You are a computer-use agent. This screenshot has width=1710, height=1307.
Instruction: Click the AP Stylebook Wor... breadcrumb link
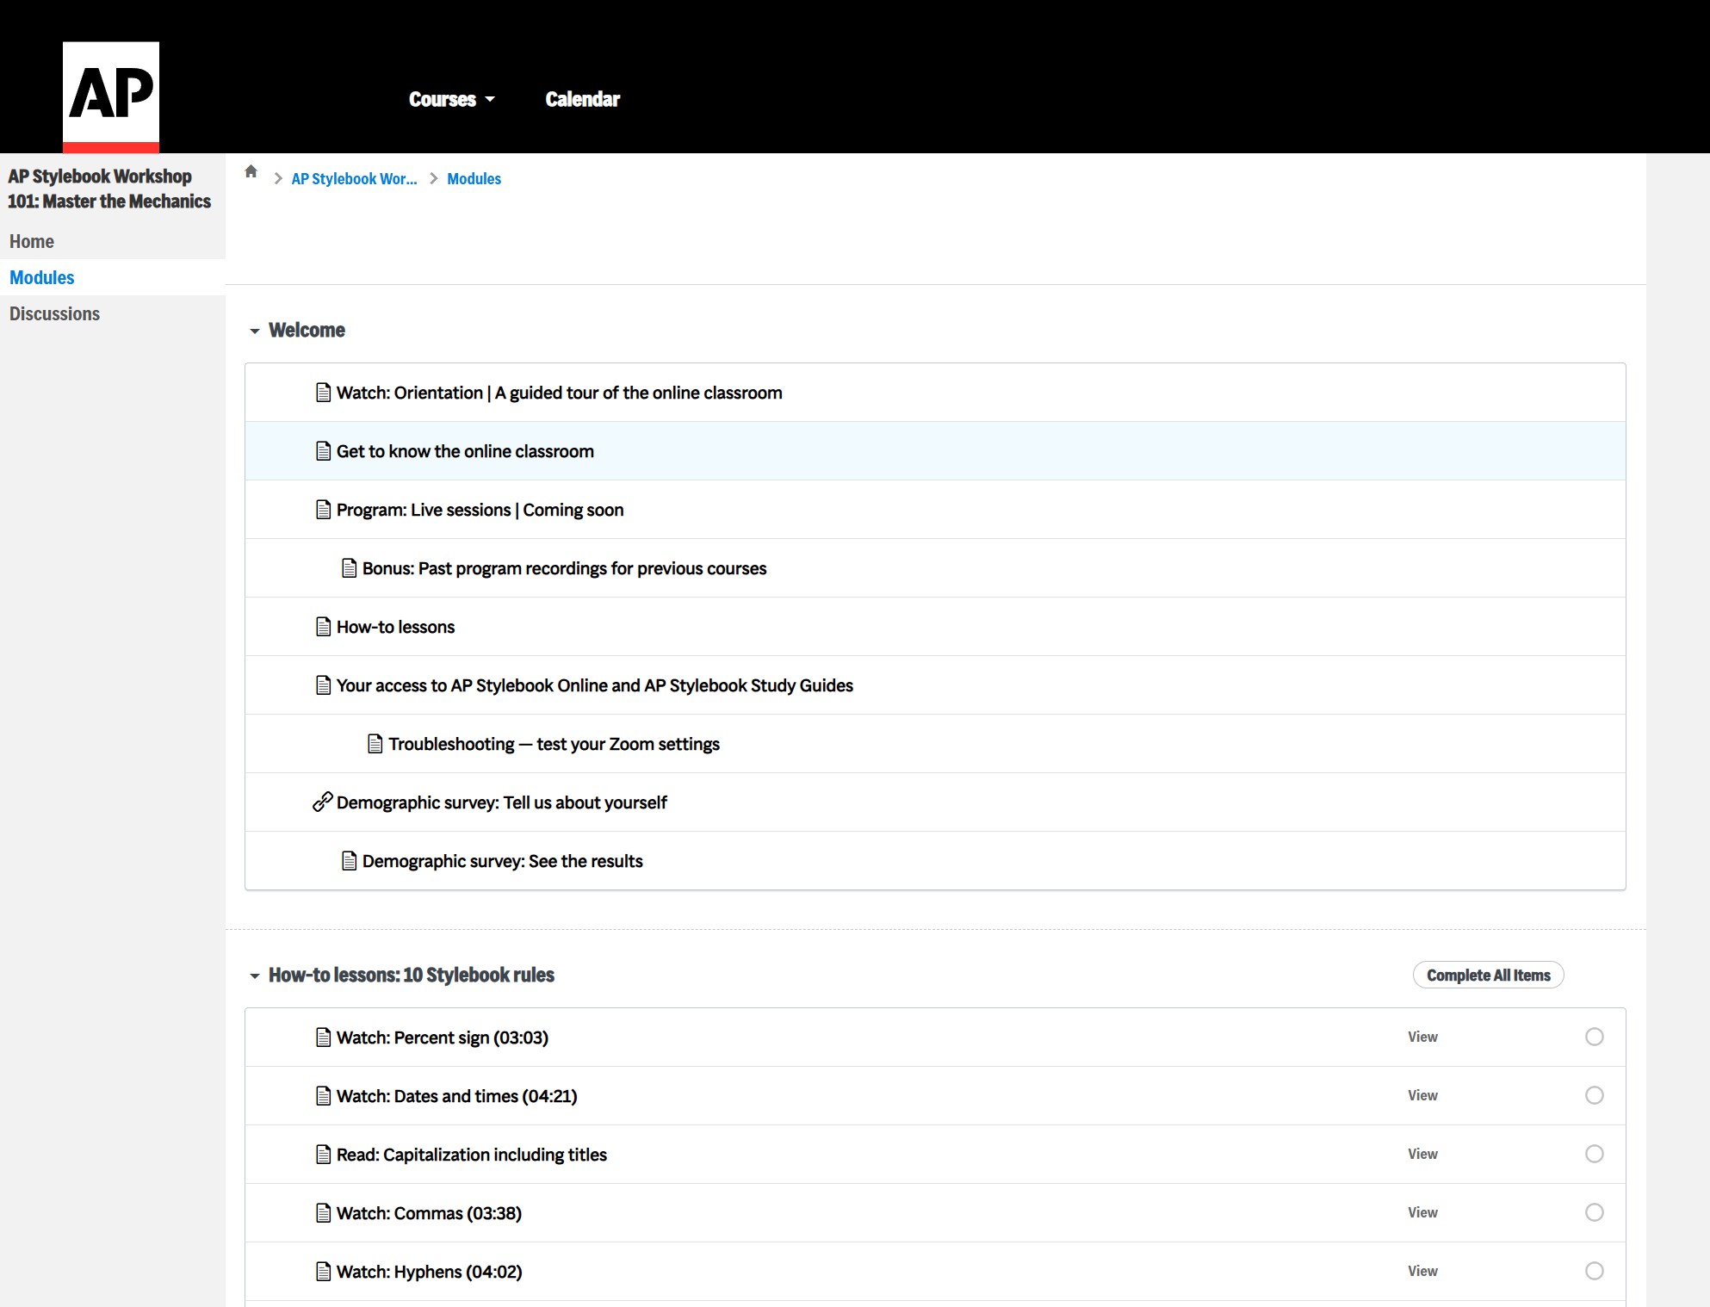click(x=354, y=179)
